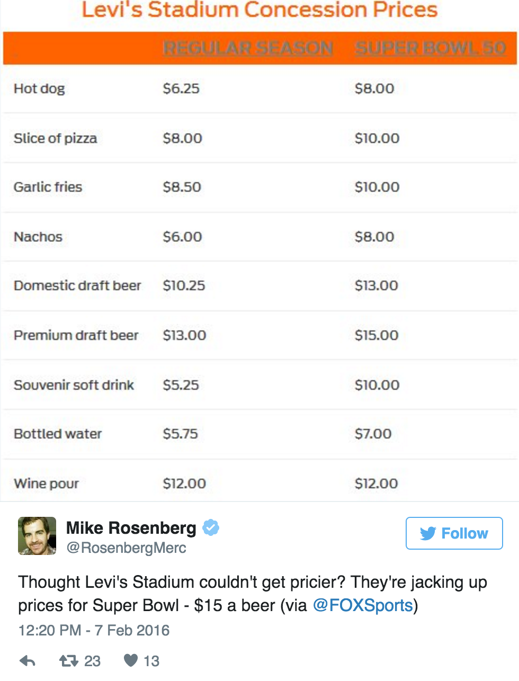Follow Mike Rosenberg
Screen dimensions: 519x681
pyautogui.click(x=454, y=533)
